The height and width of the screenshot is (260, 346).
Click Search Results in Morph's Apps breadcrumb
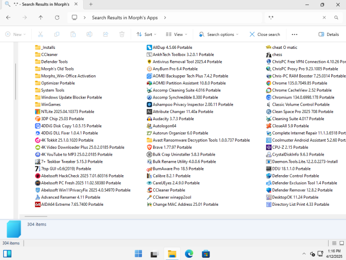click(x=125, y=17)
